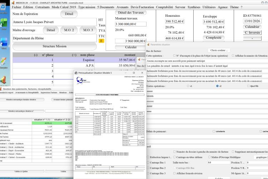Click the Medicis logo in the main title bar
This screenshot has height=179, width=268.
pyautogui.click(x=13, y=3)
